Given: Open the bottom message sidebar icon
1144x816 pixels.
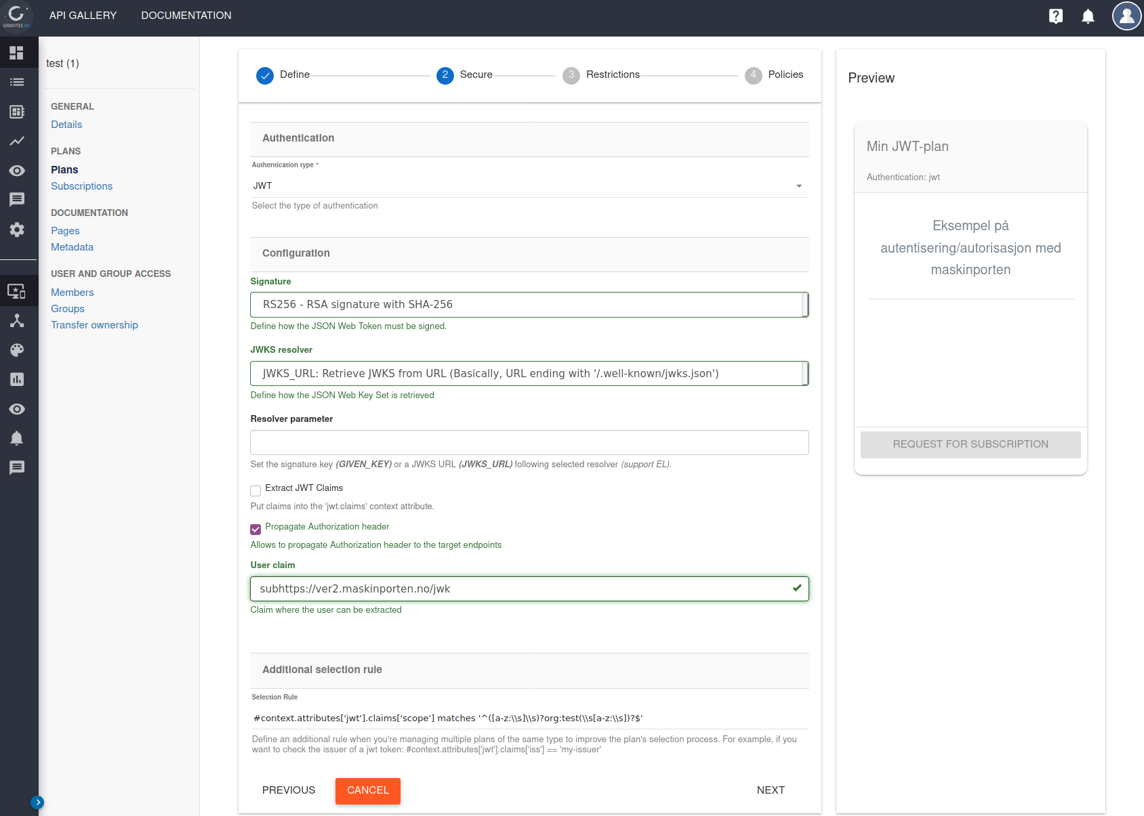Looking at the screenshot, I should [17, 467].
